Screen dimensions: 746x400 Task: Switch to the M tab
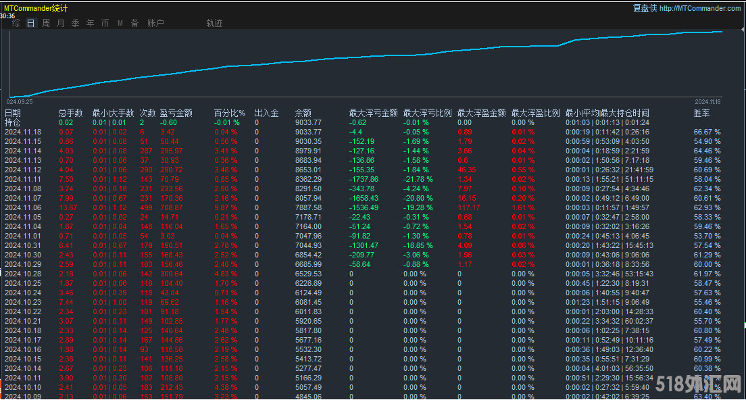pyautogui.click(x=120, y=23)
